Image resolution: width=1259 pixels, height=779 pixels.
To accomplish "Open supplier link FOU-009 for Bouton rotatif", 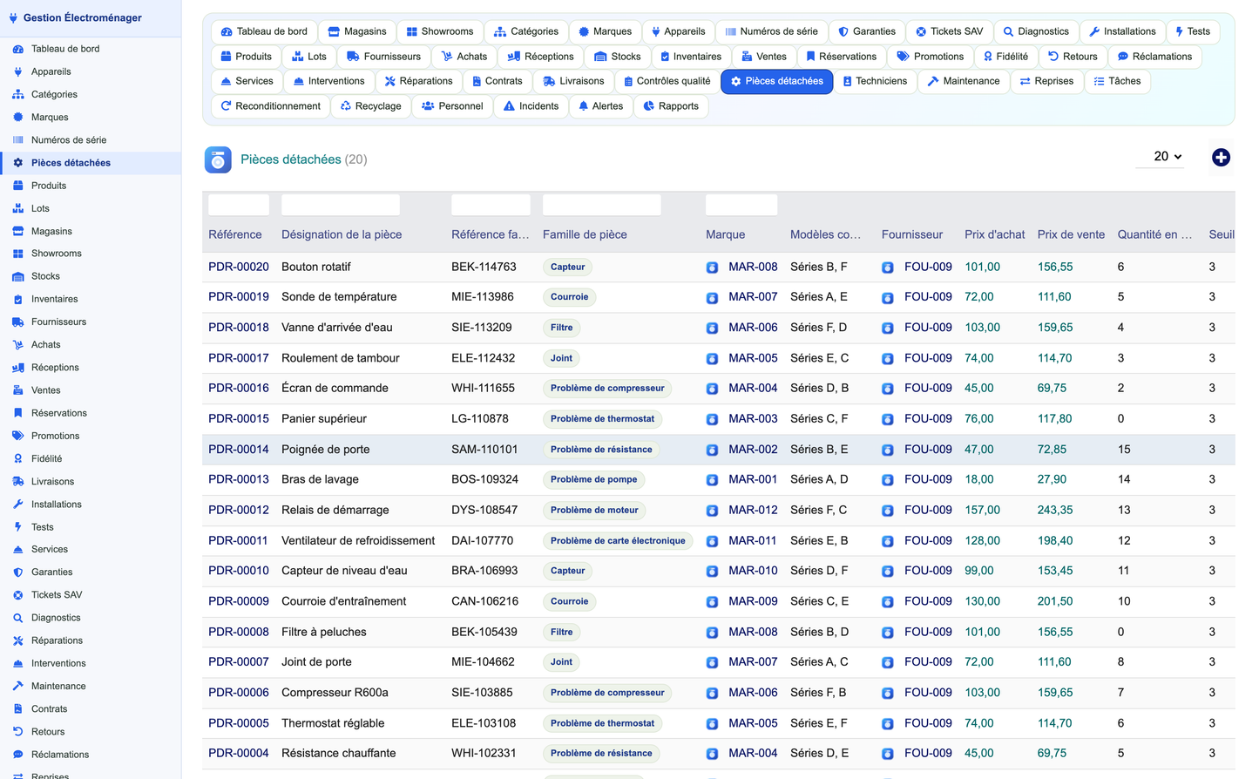I will 928,267.
